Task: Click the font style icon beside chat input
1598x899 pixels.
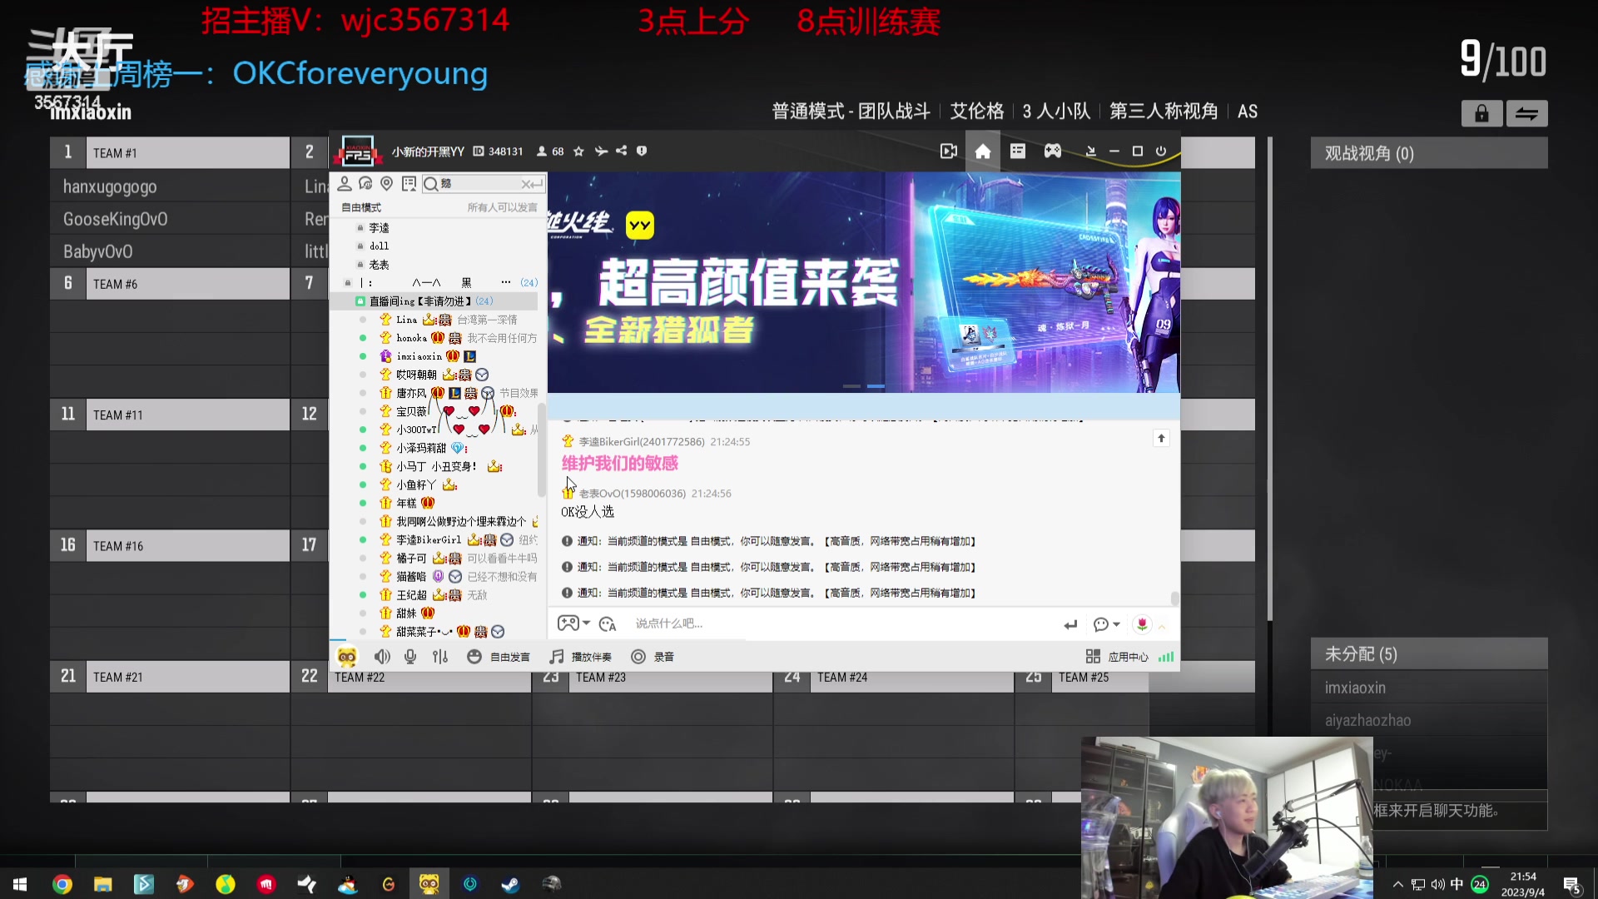Action: click(608, 623)
